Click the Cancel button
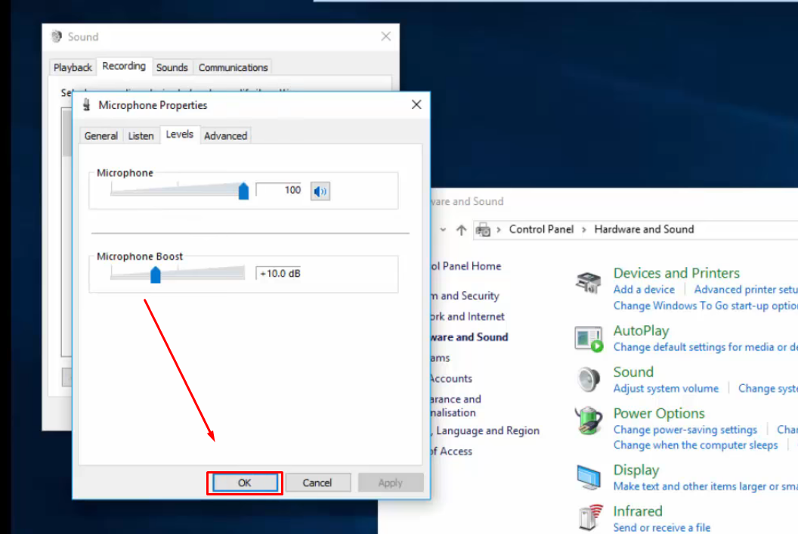Viewport: 798px width, 534px height. click(317, 483)
